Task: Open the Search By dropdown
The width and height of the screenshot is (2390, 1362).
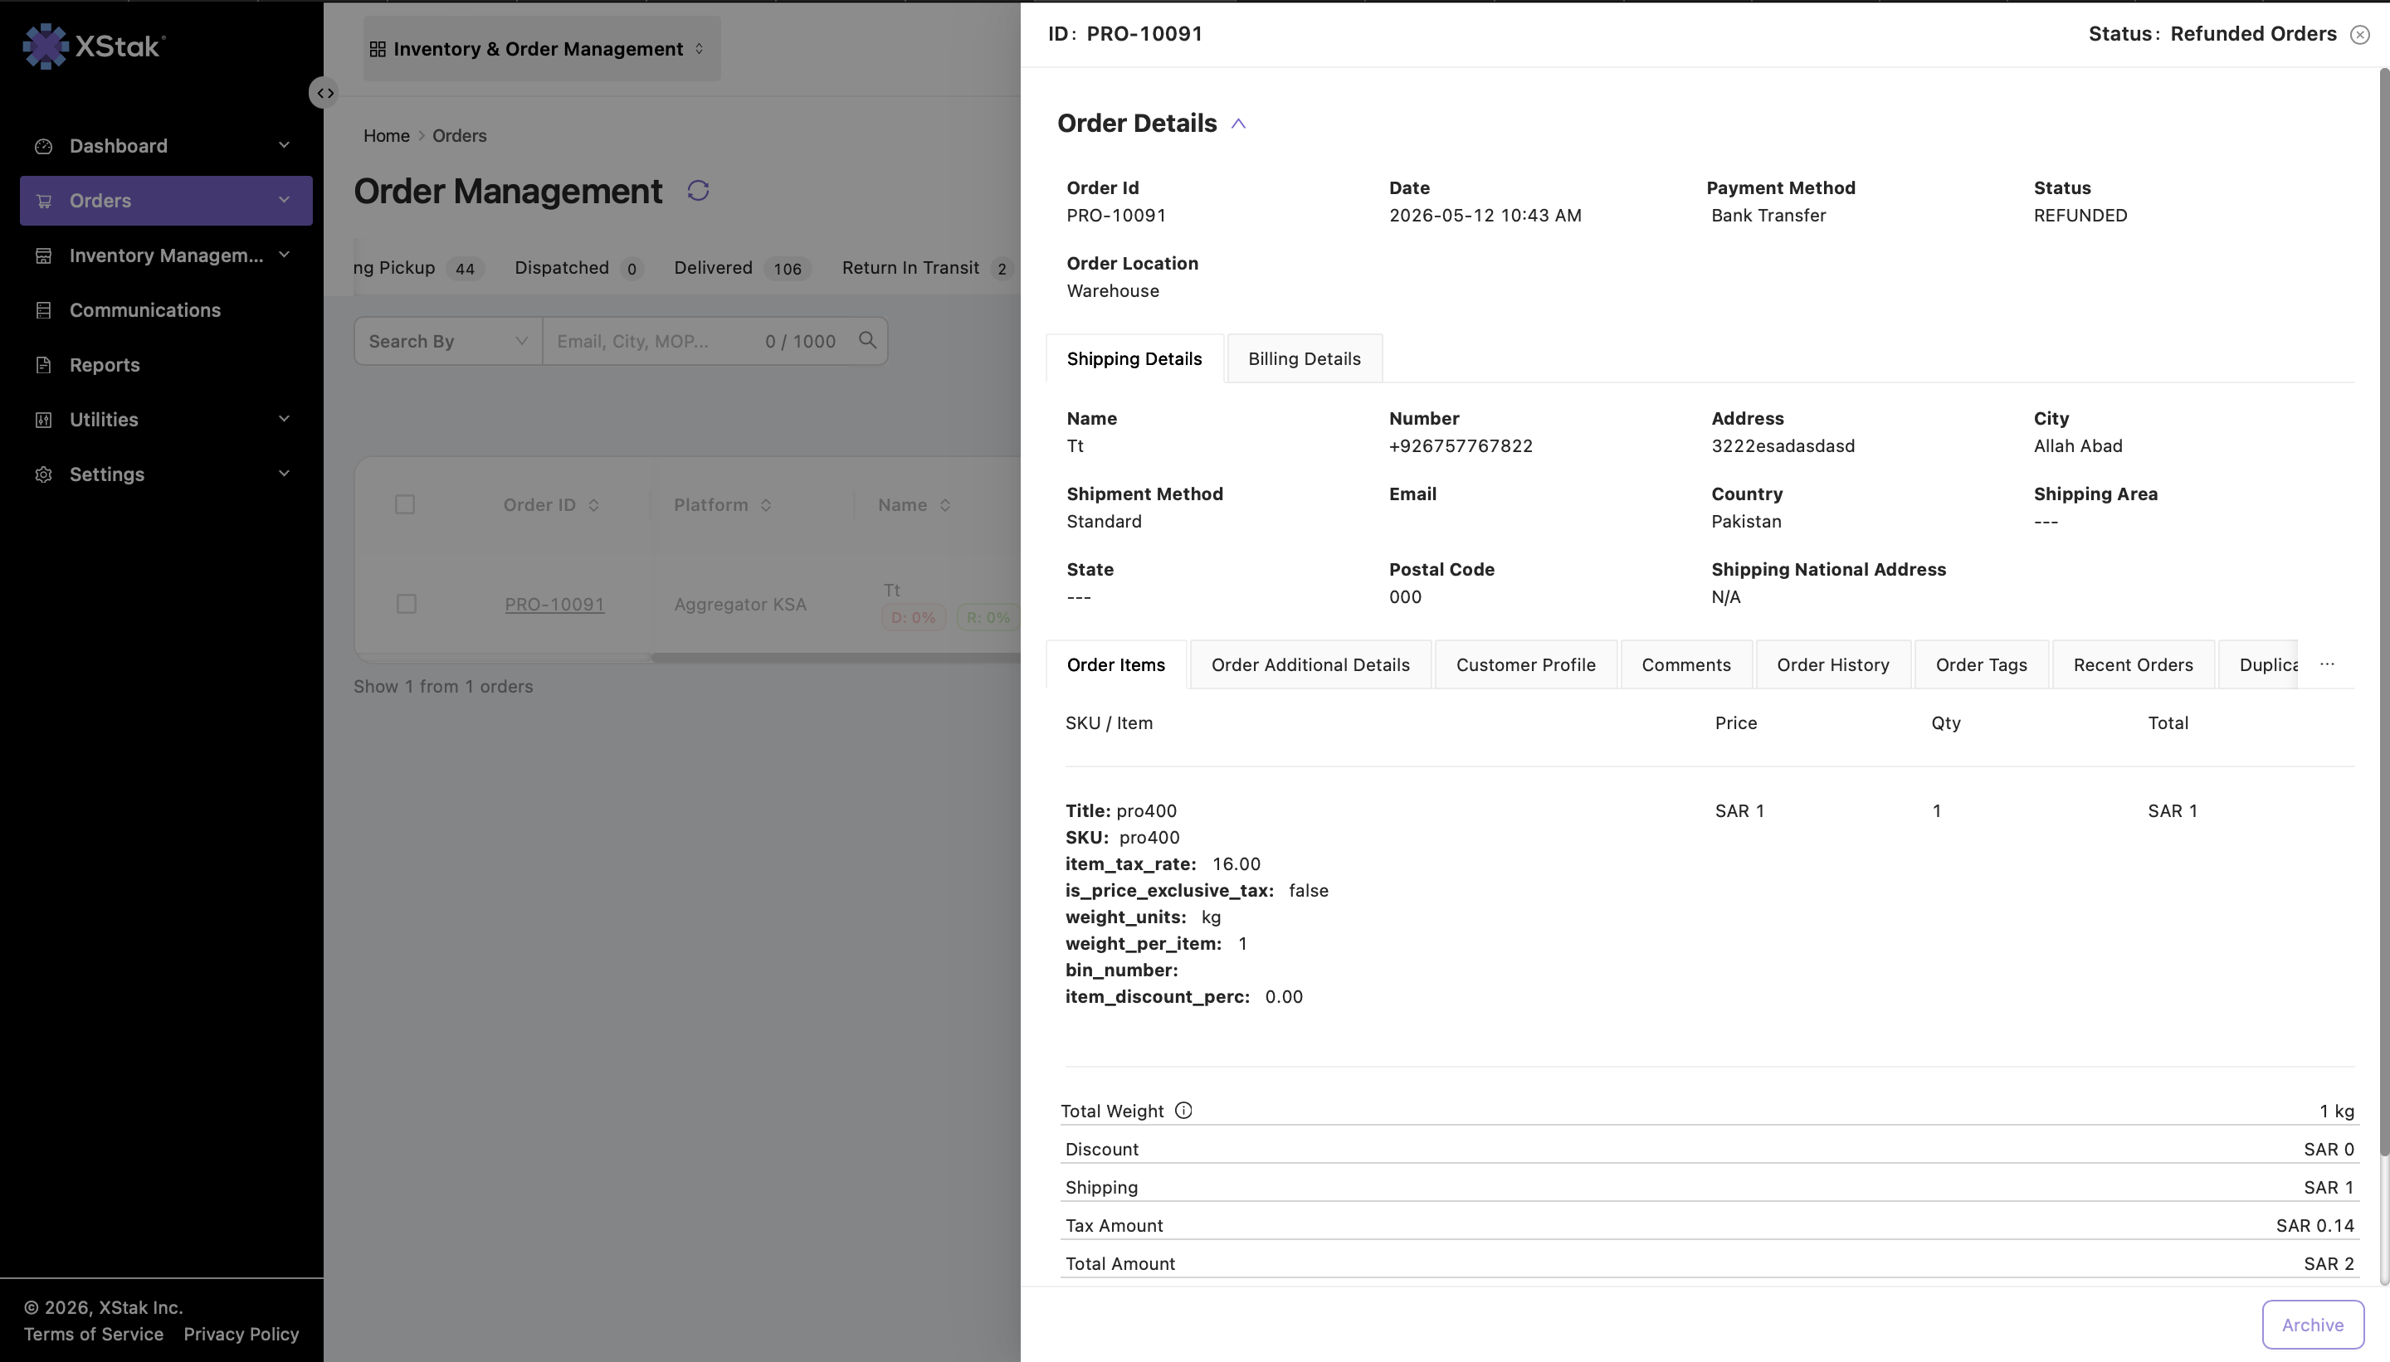Action: click(x=448, y=340)
